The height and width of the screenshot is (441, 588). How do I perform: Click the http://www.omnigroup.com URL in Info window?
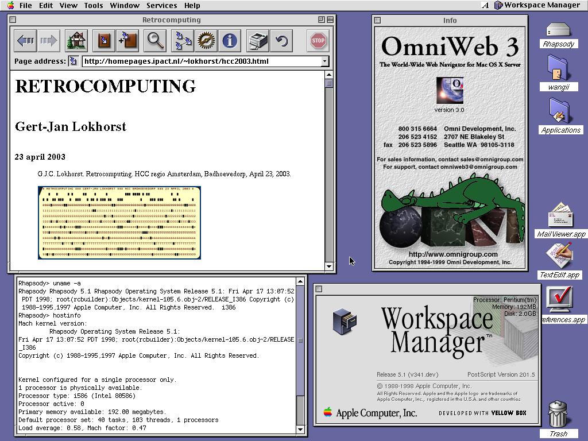tap(453, 254)
